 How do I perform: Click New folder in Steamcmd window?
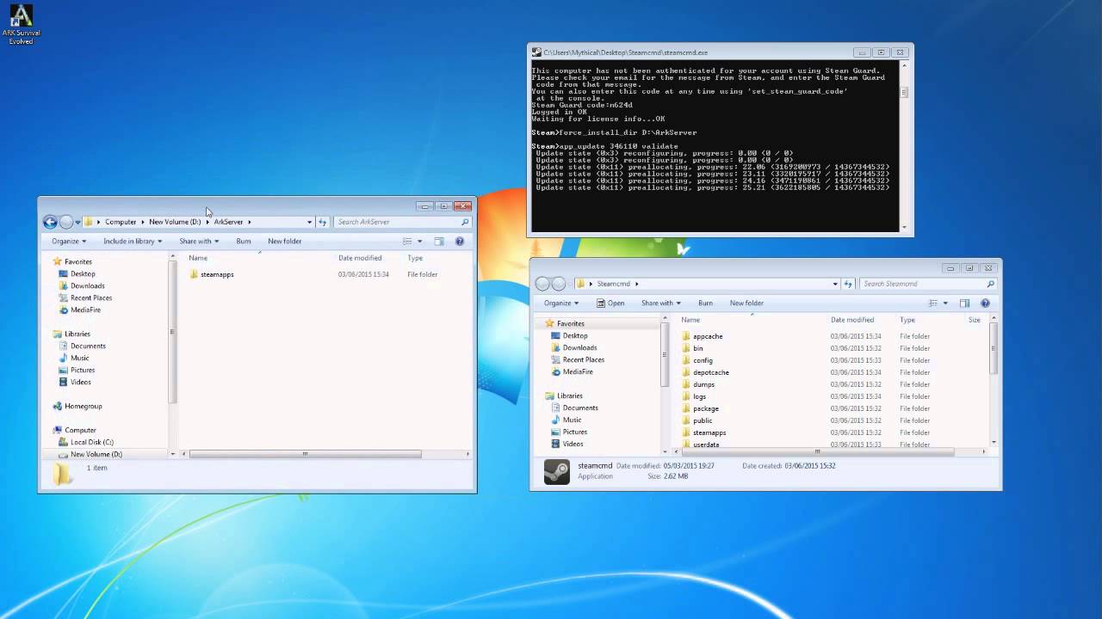746,303
